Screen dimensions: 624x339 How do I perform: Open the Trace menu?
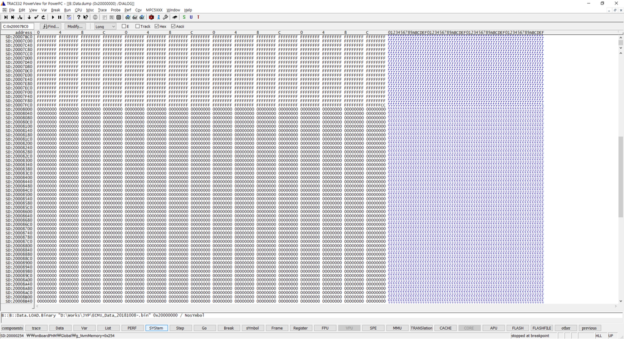102,10
